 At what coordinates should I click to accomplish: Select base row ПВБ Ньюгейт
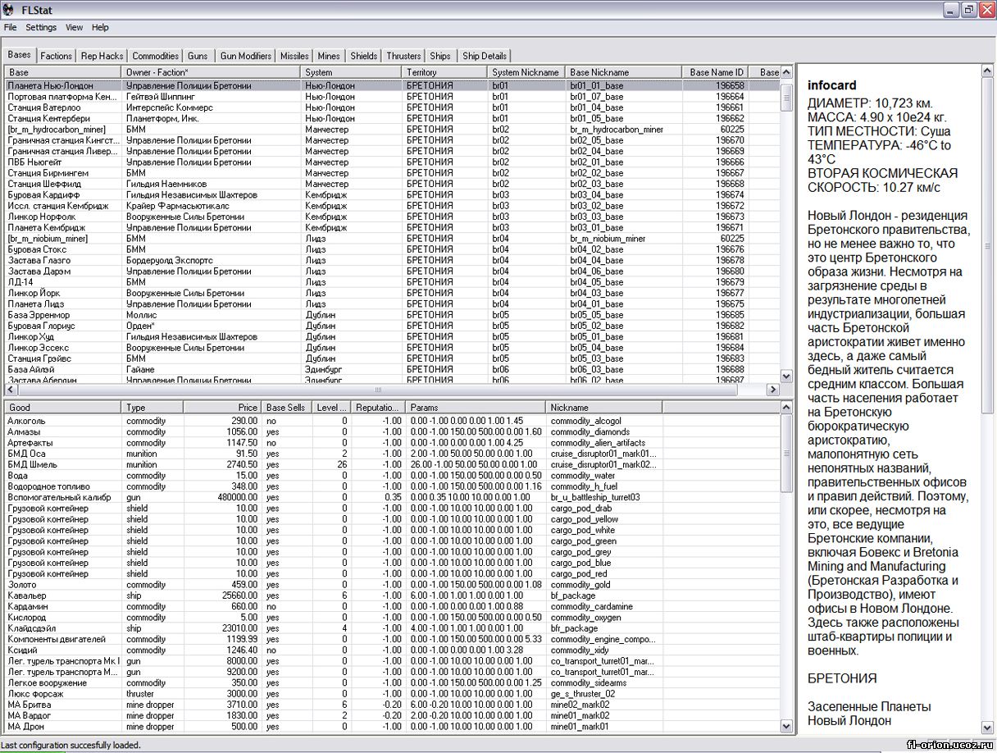392,162
